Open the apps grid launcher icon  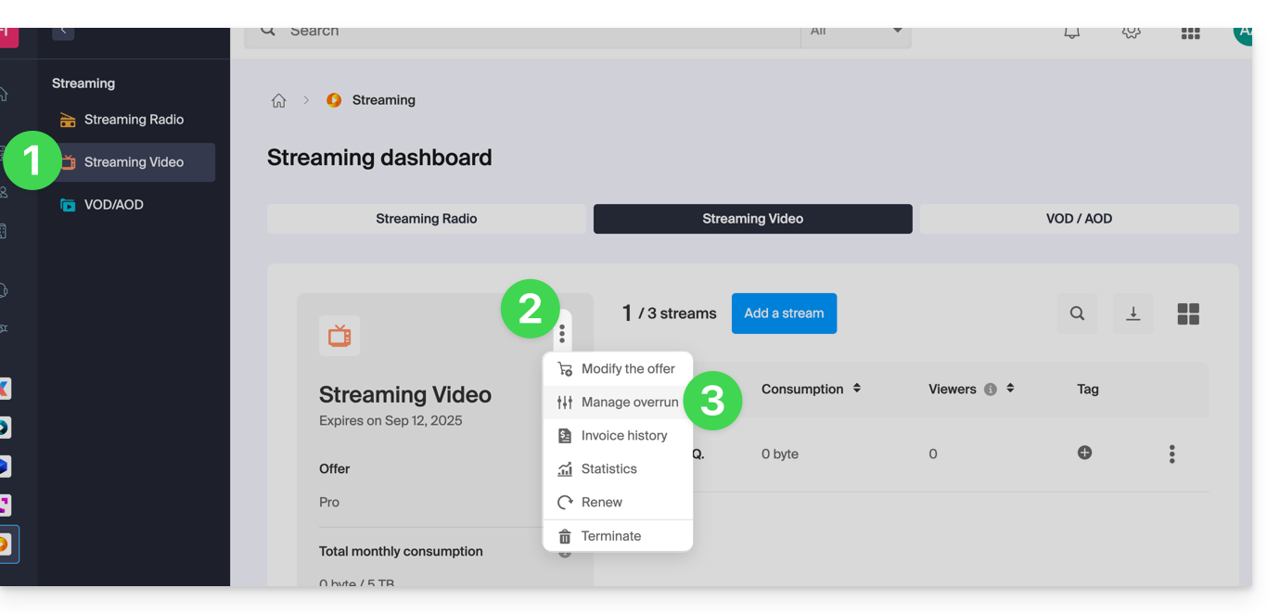pyautogui.click(x=1190, y=33)
